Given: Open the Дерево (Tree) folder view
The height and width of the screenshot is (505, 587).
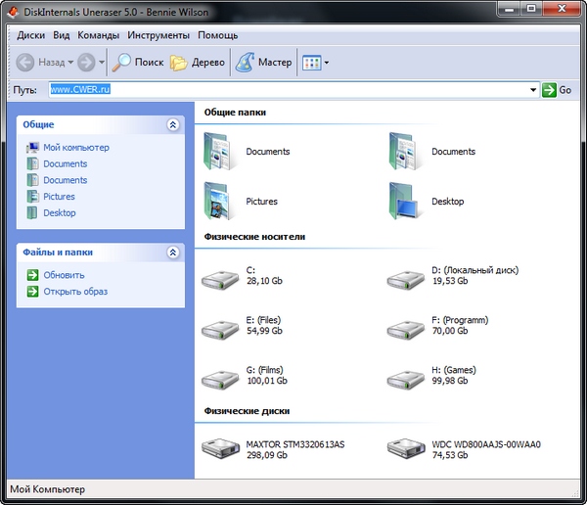Looking at the screenshot, I should (179, 63).
